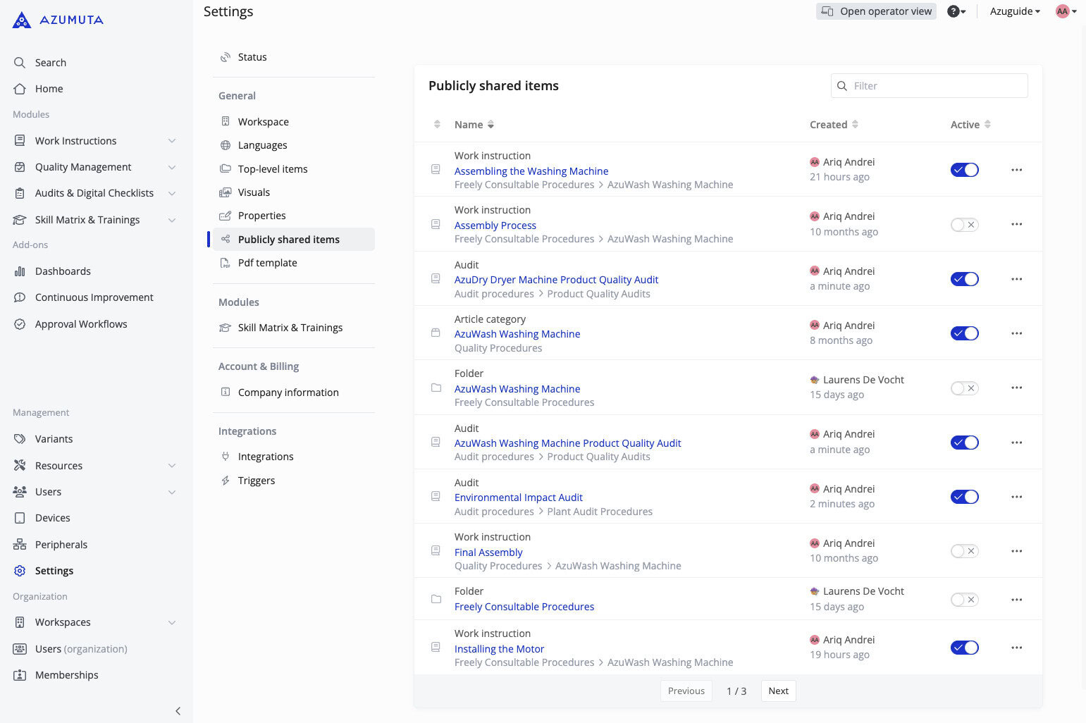This screenshot has width=1086, height=723.
Task: Collapse sidebar using the bottom arrow icon
Action: [178, 711]
